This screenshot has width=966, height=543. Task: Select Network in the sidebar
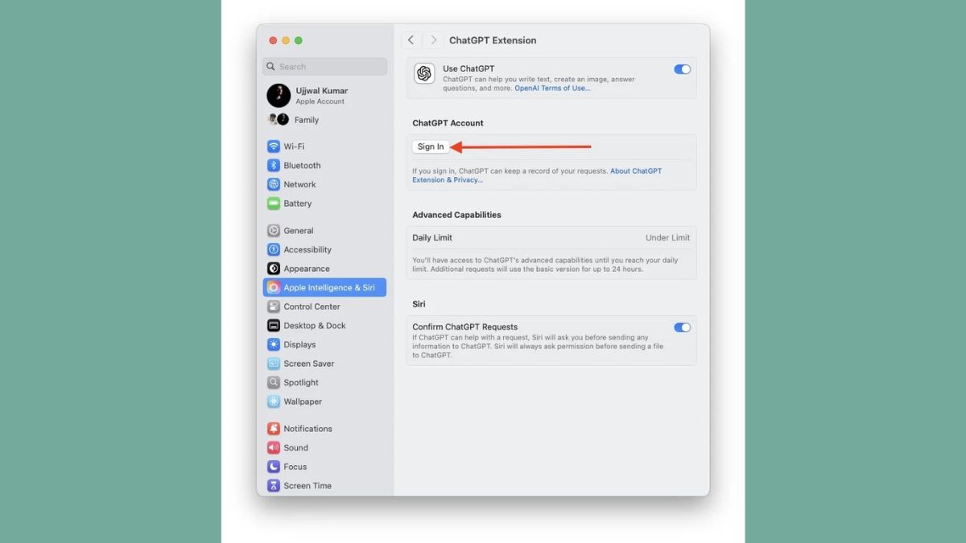pyautogui.click(x=324, y=184)
